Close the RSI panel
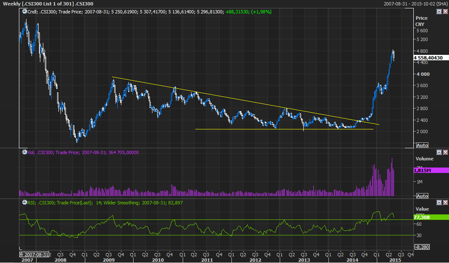This screenshot has width=449, height=263. pyautogui.click(x=445, y=202)
